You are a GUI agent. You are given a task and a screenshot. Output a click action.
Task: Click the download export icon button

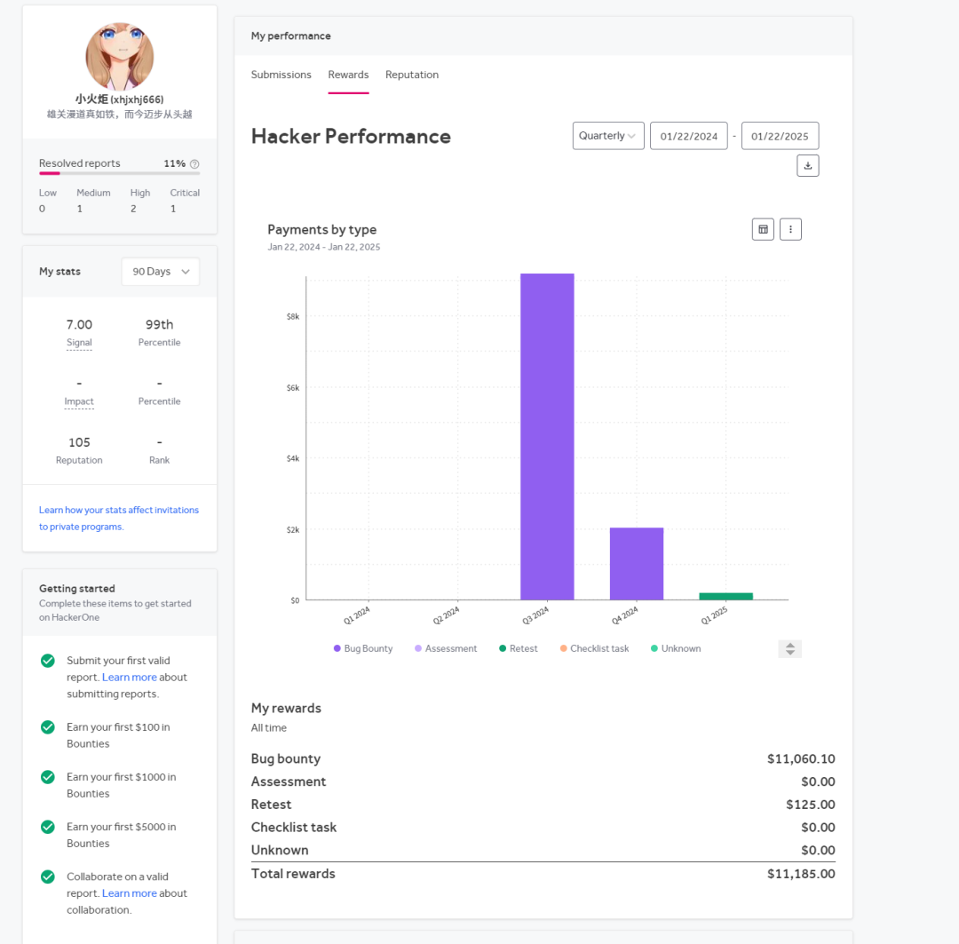pos(807,165)
